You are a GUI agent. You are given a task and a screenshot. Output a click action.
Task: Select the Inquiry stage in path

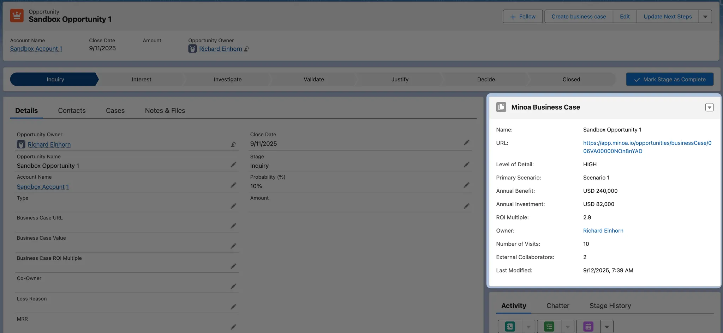55,79
